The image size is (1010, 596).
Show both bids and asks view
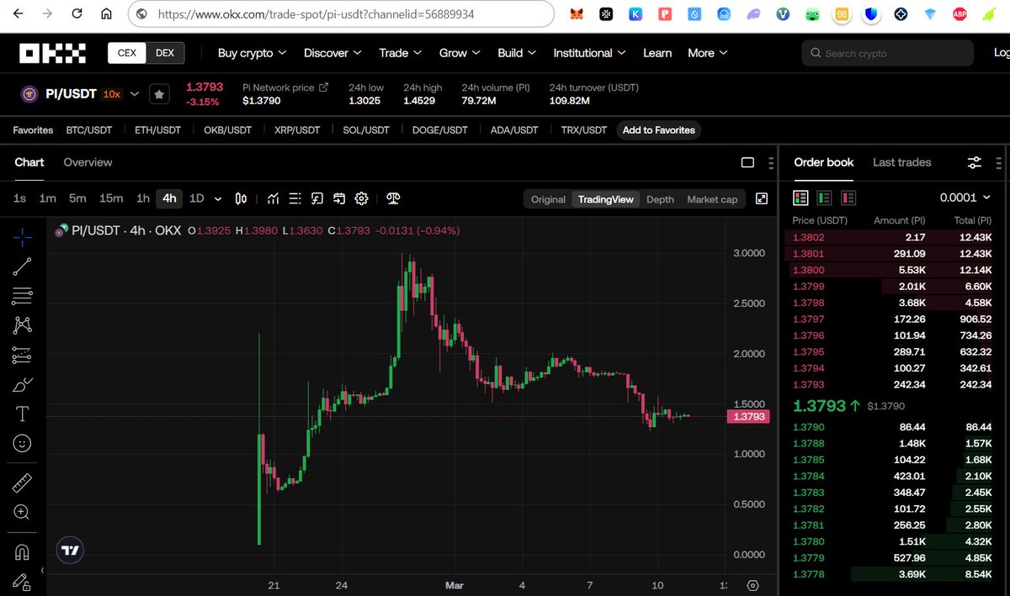tap(800, 198)
